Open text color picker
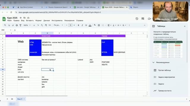 tap(90, 25)
